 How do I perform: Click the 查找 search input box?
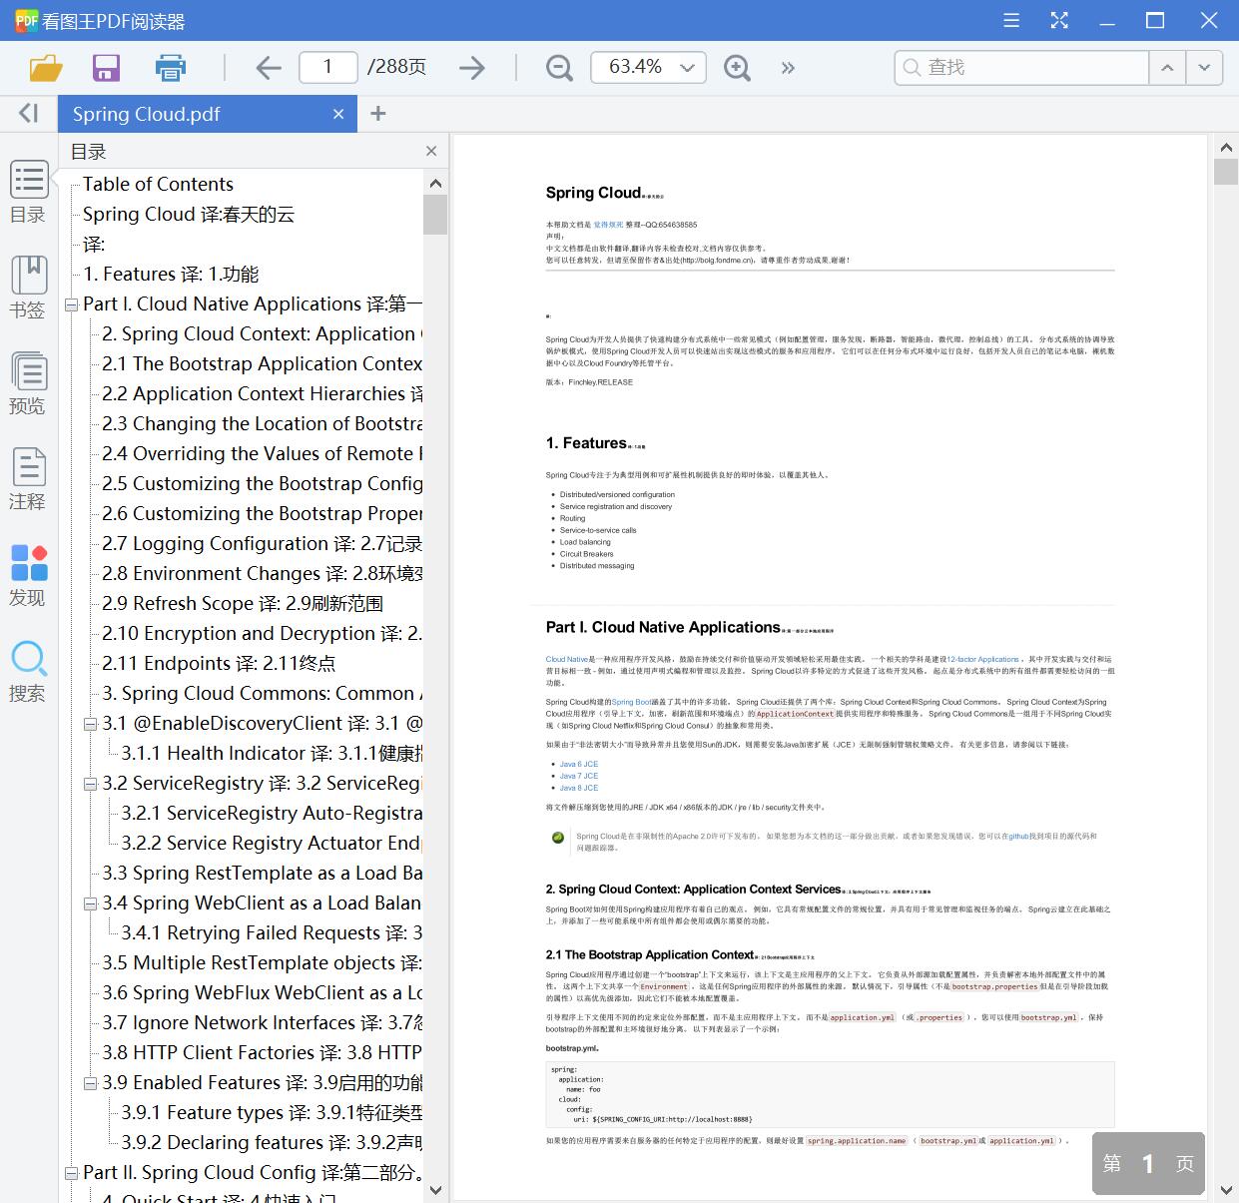(1021, 67)
